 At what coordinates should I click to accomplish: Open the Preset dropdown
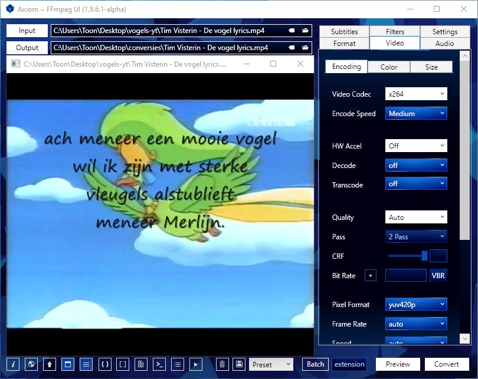pyautogui.click(x=271, y=364)
